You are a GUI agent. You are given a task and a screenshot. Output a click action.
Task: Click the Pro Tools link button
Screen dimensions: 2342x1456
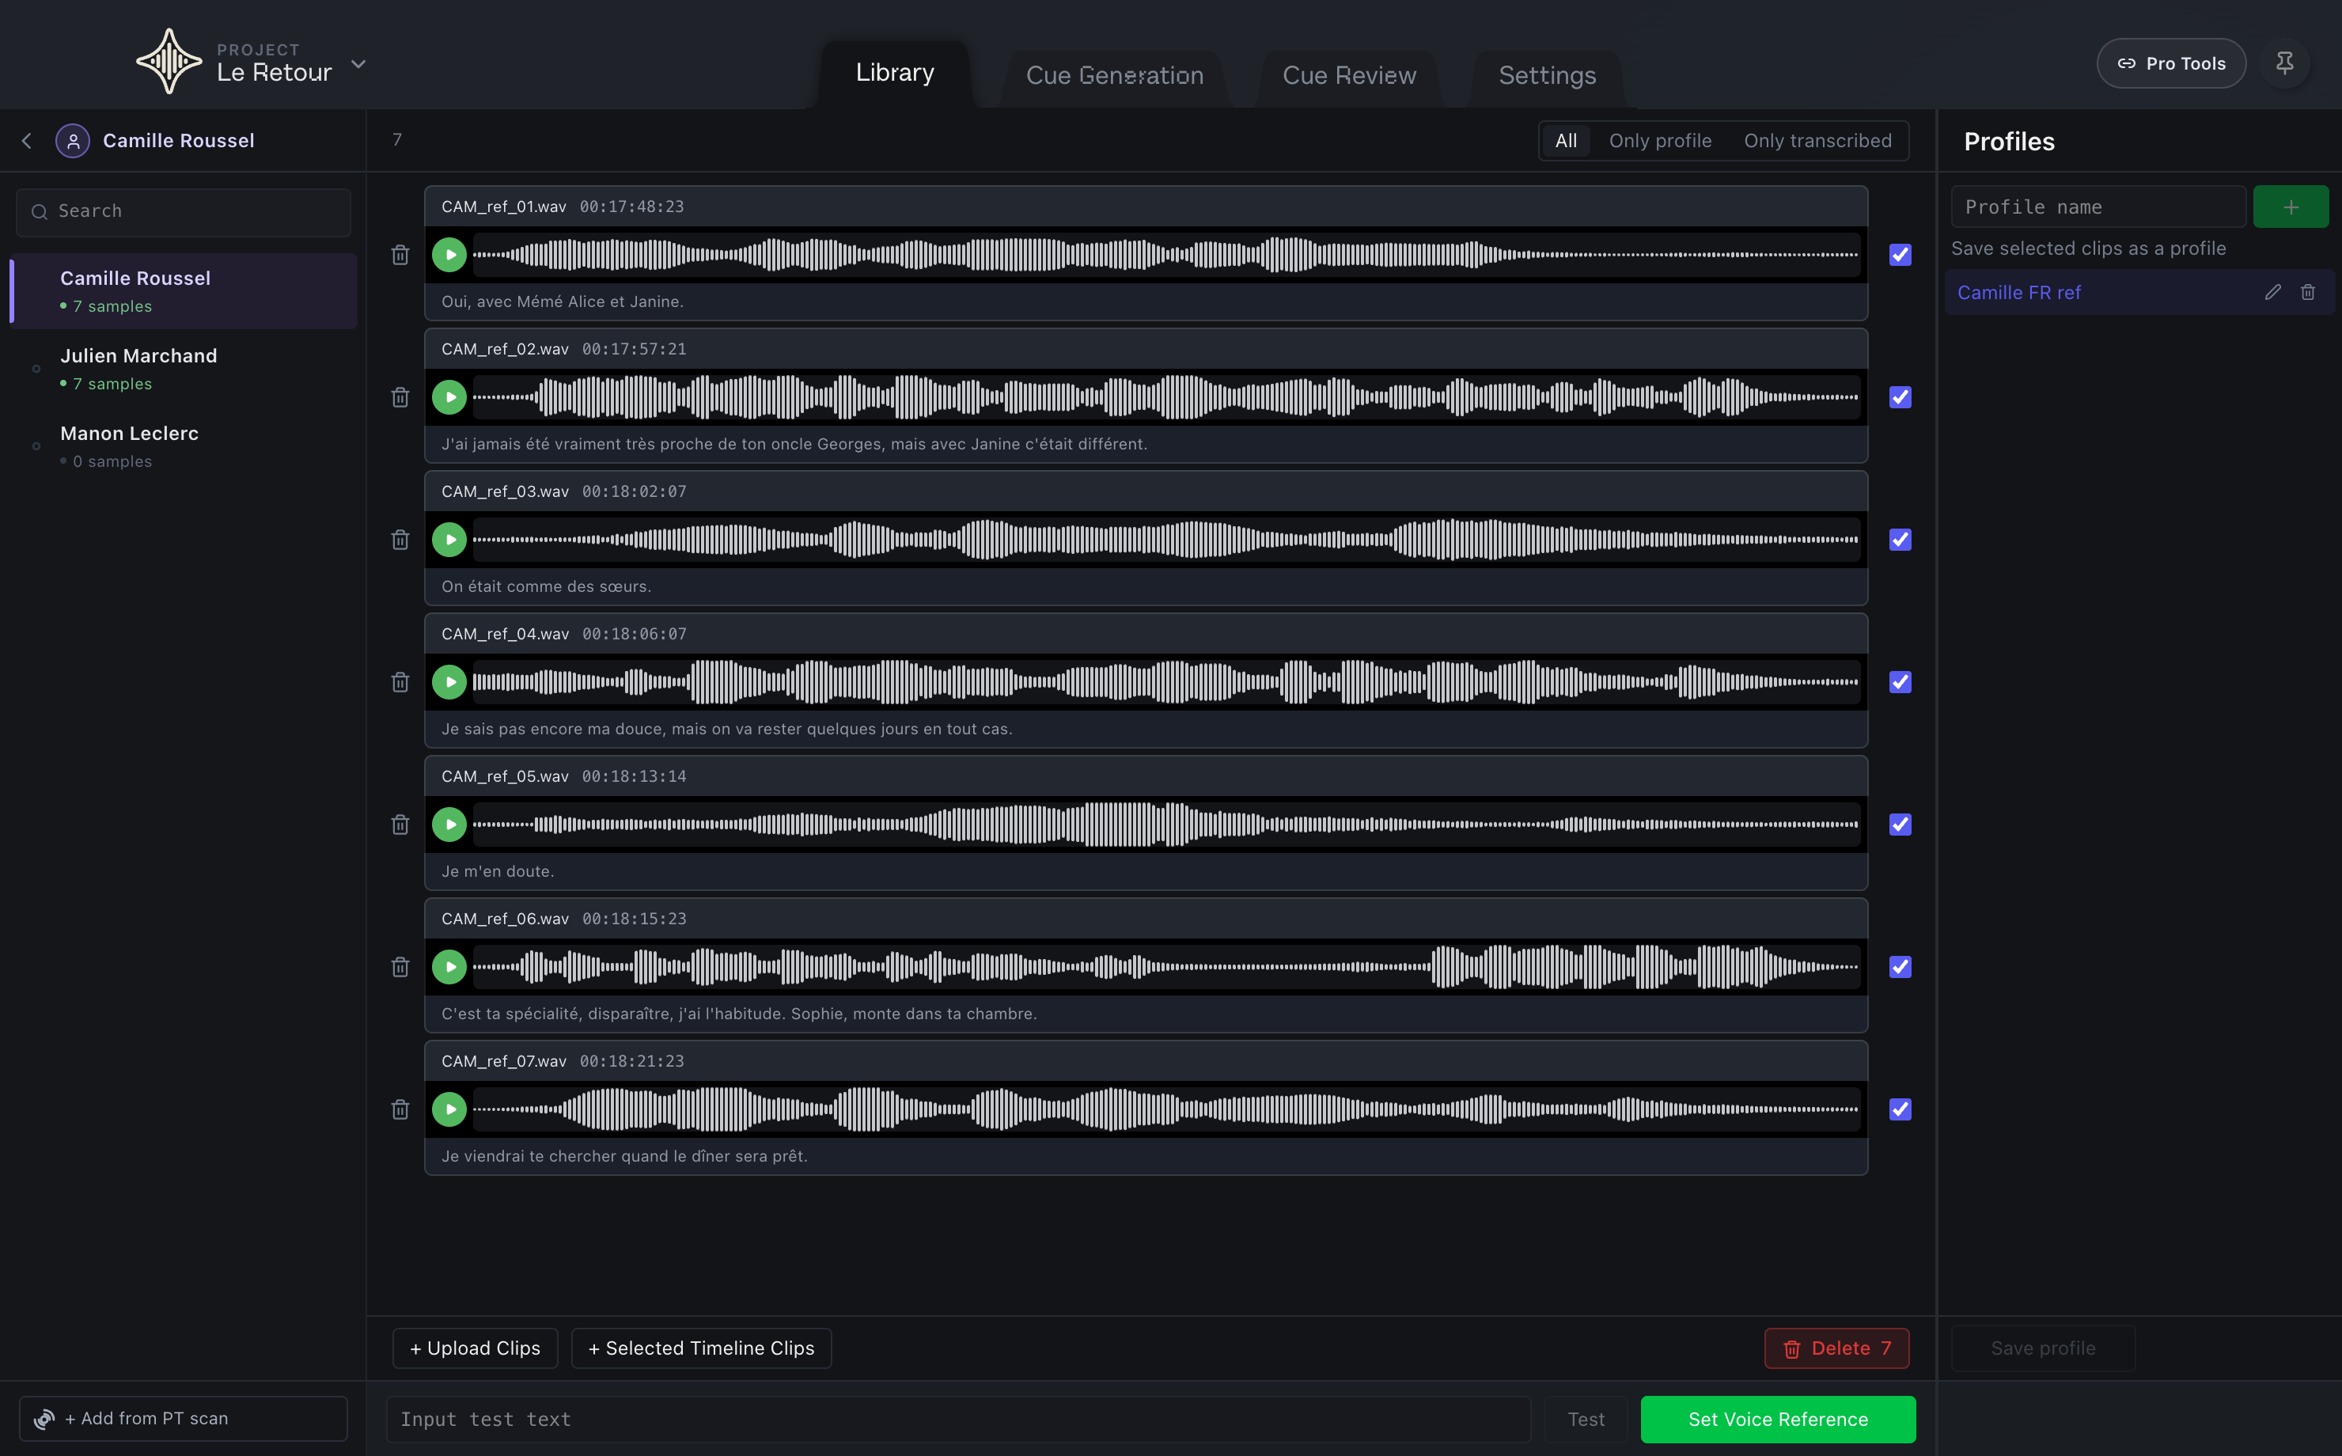click(x=2170, y=63)
